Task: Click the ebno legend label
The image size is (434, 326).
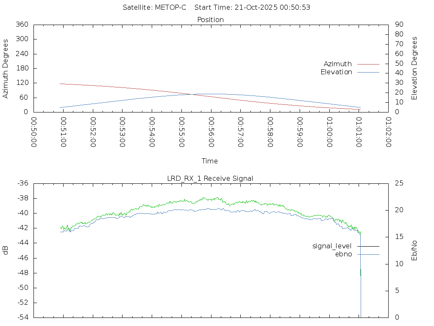Action: (x=343, y=254)
